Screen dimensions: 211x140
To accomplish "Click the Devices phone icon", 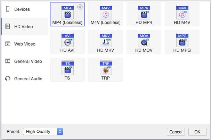I will pos(8,9).
